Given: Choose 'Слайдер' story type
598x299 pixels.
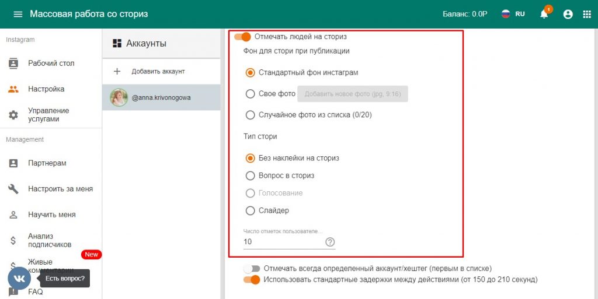Looking at the screenshot, I should [x=251, y=210].
